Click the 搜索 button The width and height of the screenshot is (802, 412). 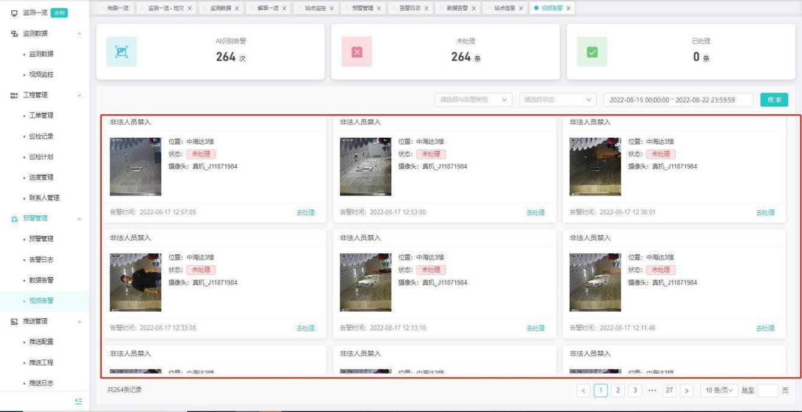pyautogui.click(x=774, y=100)
